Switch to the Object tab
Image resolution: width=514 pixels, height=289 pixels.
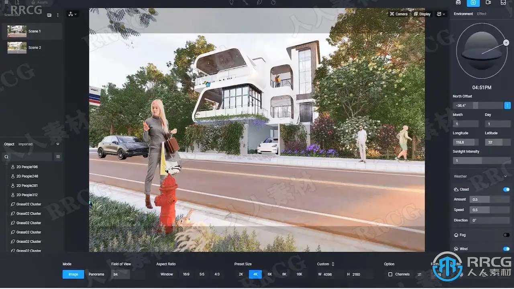pos(9,144)
